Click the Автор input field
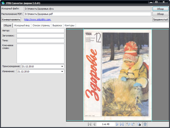Viewport: 170px width, 128px height. point(40,30)
